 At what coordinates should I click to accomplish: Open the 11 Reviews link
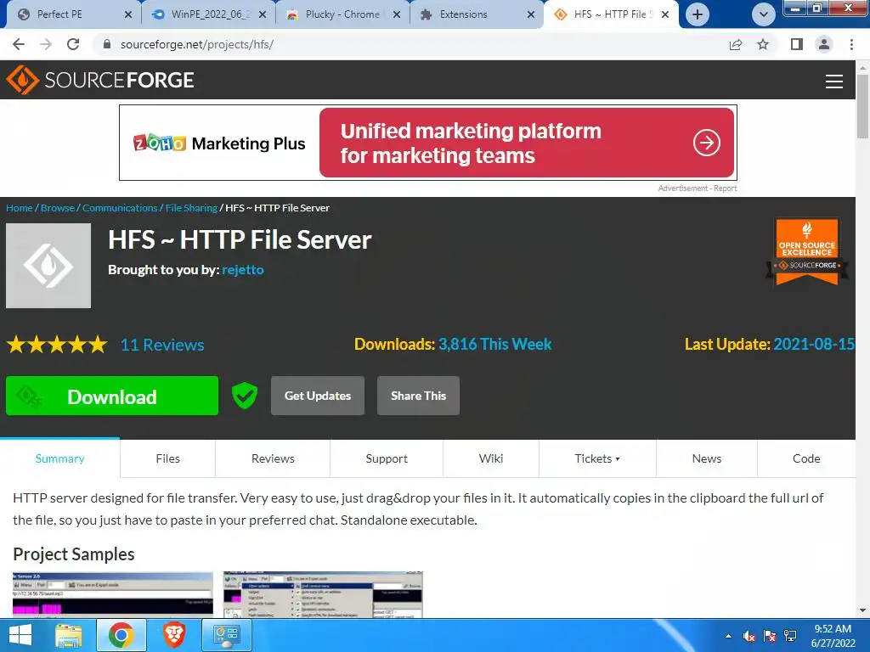click(162, 345)
